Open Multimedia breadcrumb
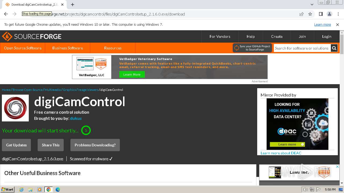344x193 pixels. click(x=53, y=90)
